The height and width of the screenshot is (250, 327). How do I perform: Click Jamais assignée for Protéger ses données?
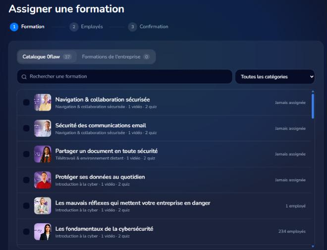pyautogui.click(x=290, y=180)
